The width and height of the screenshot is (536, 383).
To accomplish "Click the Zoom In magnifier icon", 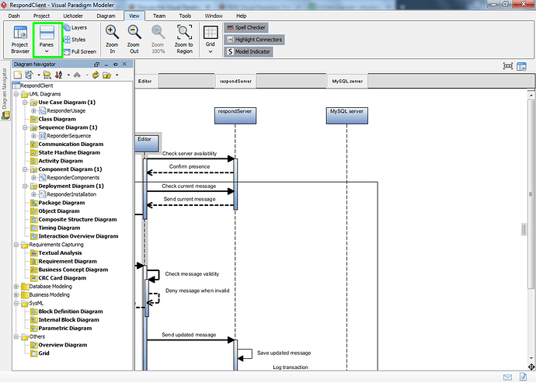I will (112, 32).
